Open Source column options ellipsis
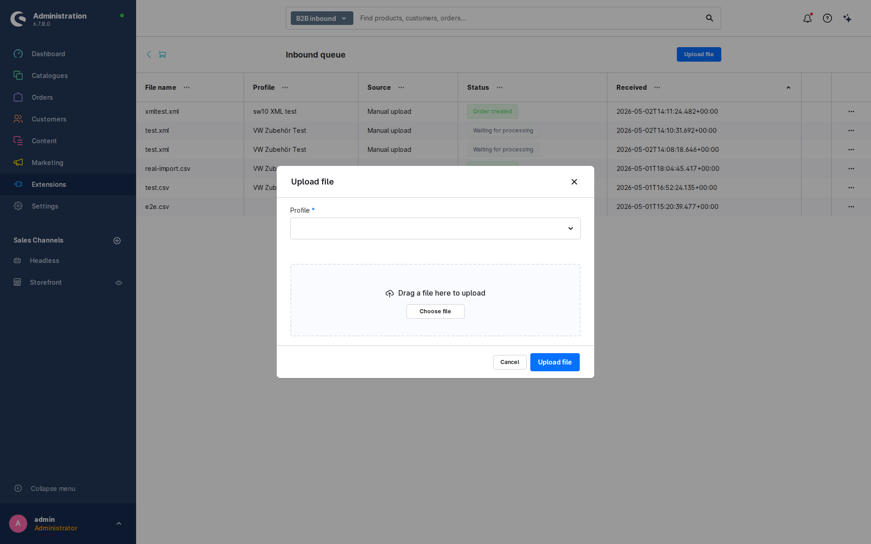The image size is (871, 544). (401, 87)
